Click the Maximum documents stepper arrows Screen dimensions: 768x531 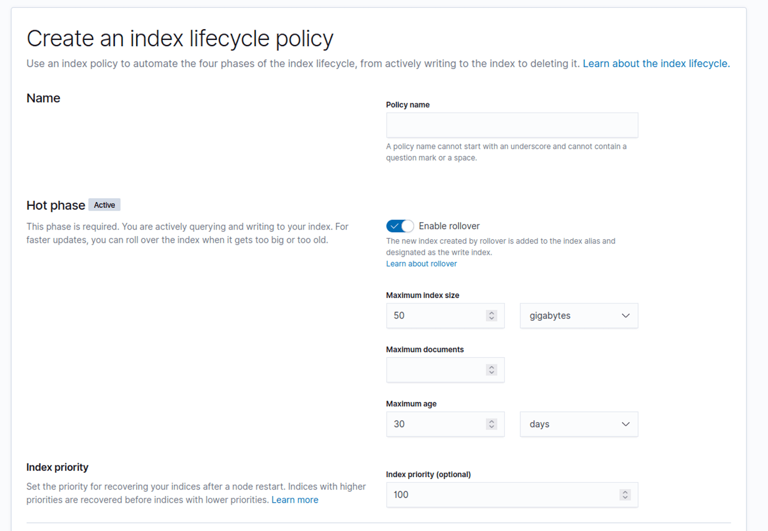coord(491,370)
